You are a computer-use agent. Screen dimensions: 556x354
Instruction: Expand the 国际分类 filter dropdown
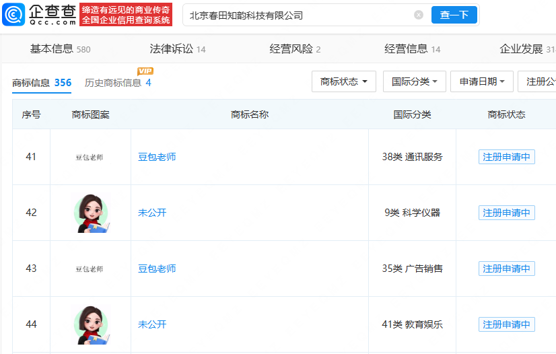click(414, 81)
